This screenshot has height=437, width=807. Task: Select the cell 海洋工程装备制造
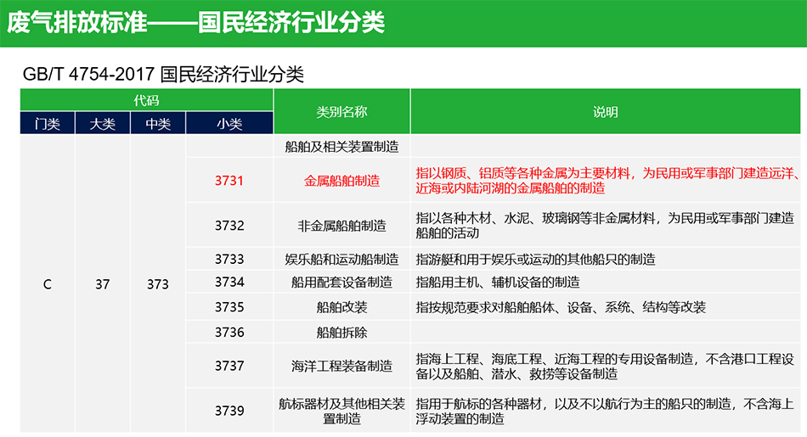pos(341,366)
